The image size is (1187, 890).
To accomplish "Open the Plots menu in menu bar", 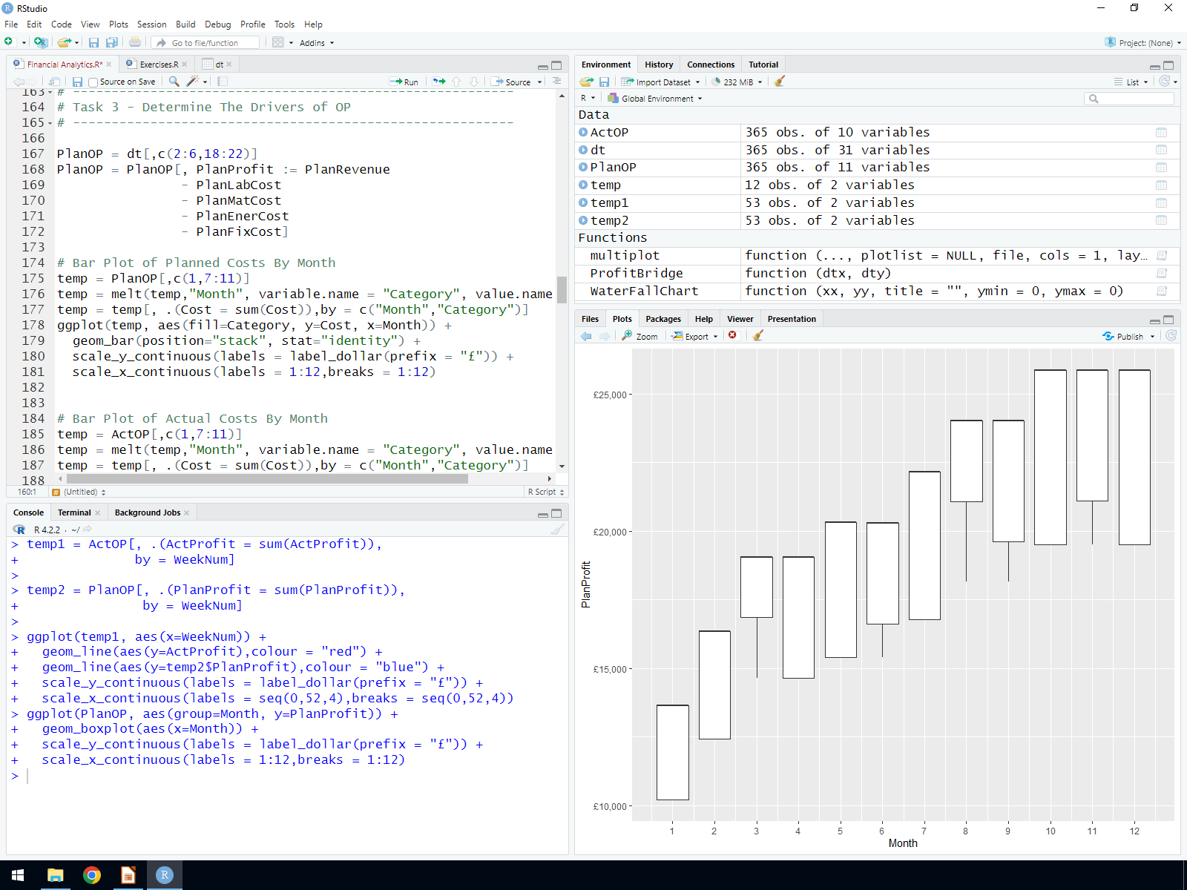I will pyautogui.click(x=119, y=24).
